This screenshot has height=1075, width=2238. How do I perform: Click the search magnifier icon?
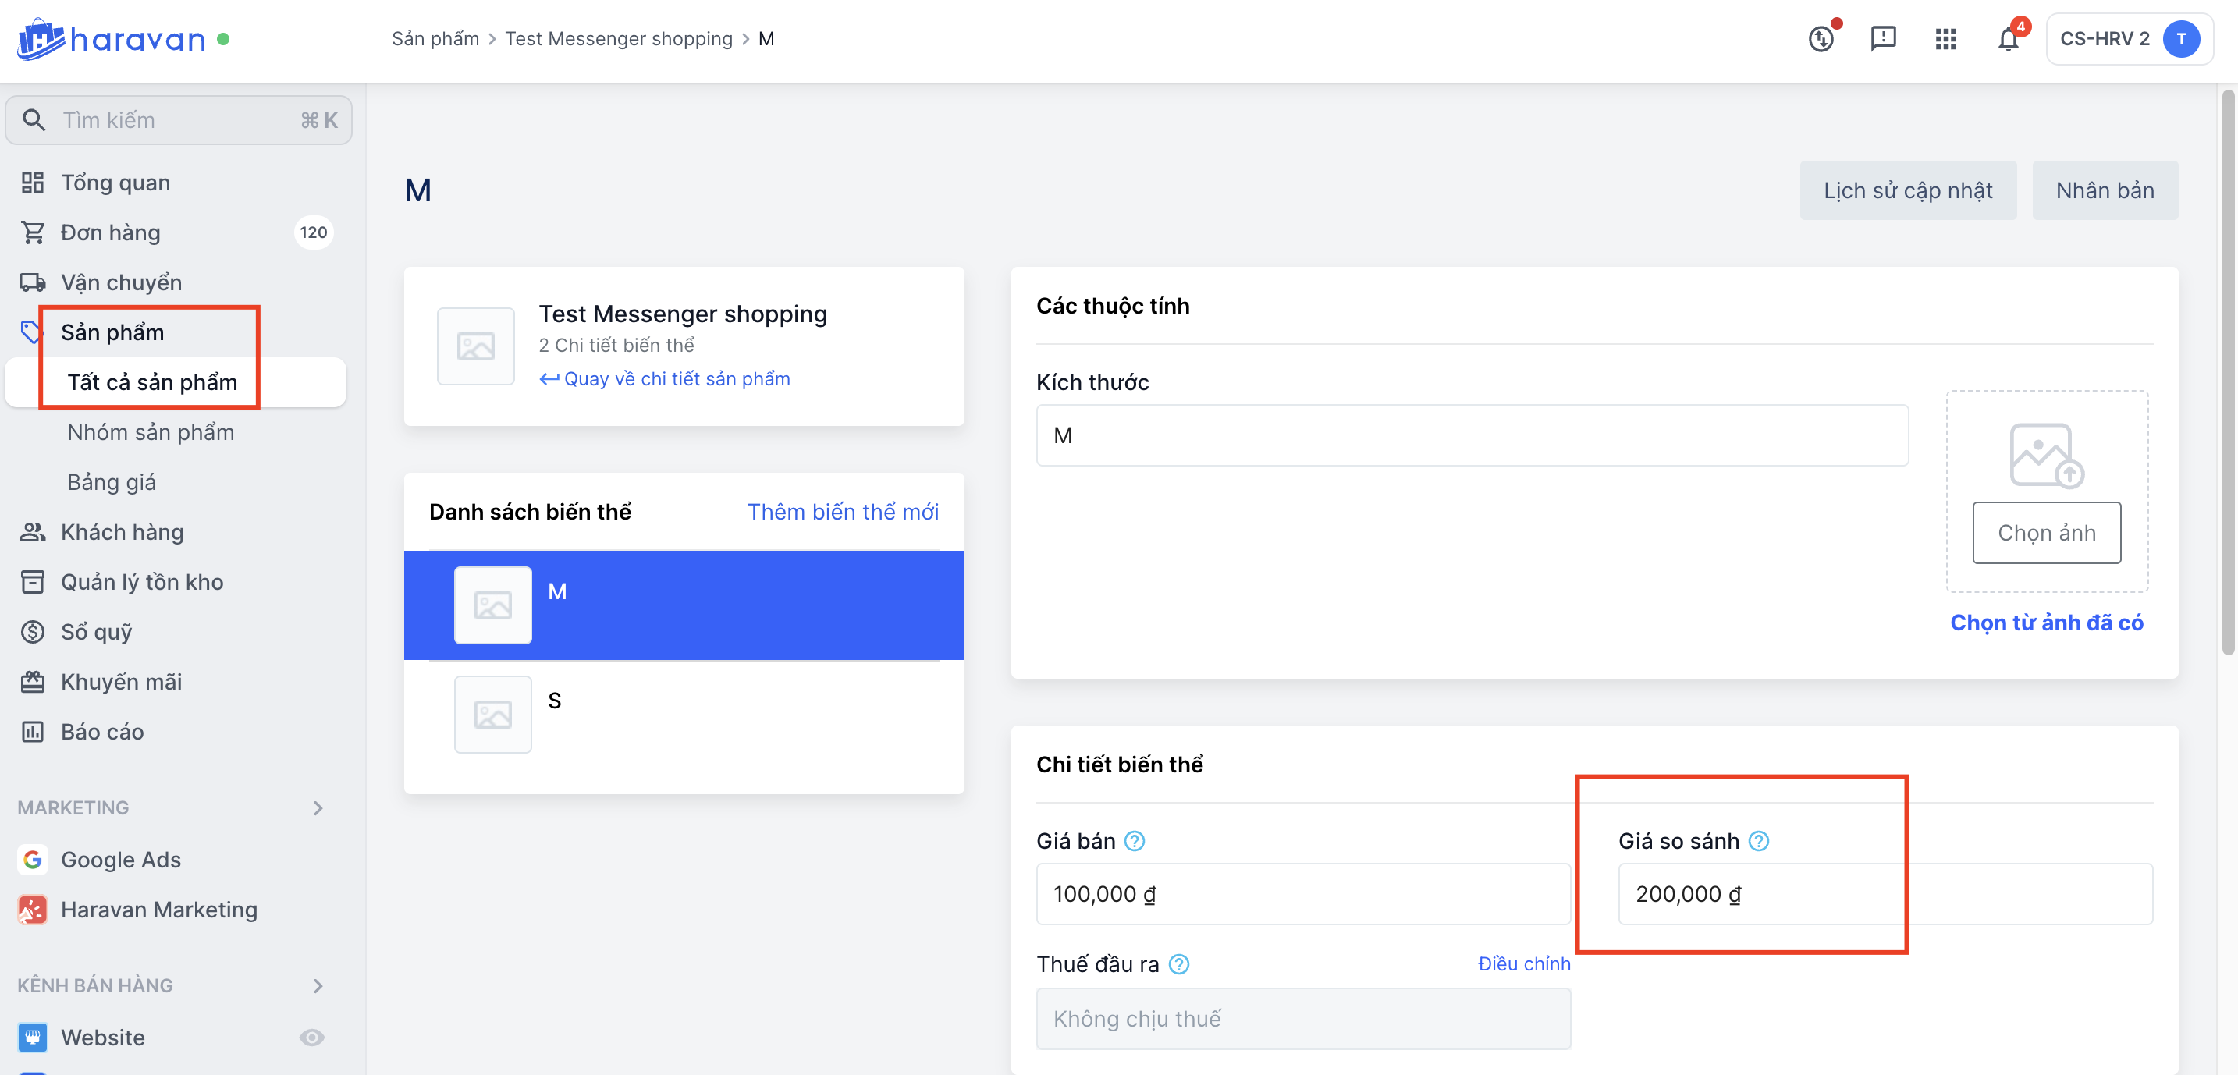[x=34, y=120]
